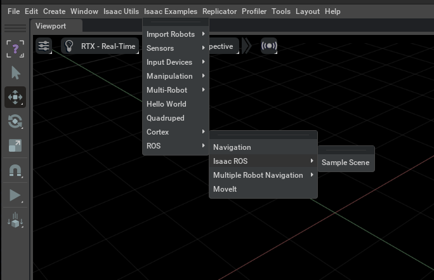Expand the Cortex submenu

pyautogui.click(x=176, y=132)
